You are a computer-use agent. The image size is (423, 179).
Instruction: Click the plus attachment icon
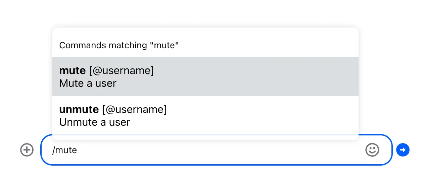pyautogui.click(x=27, y=150)
